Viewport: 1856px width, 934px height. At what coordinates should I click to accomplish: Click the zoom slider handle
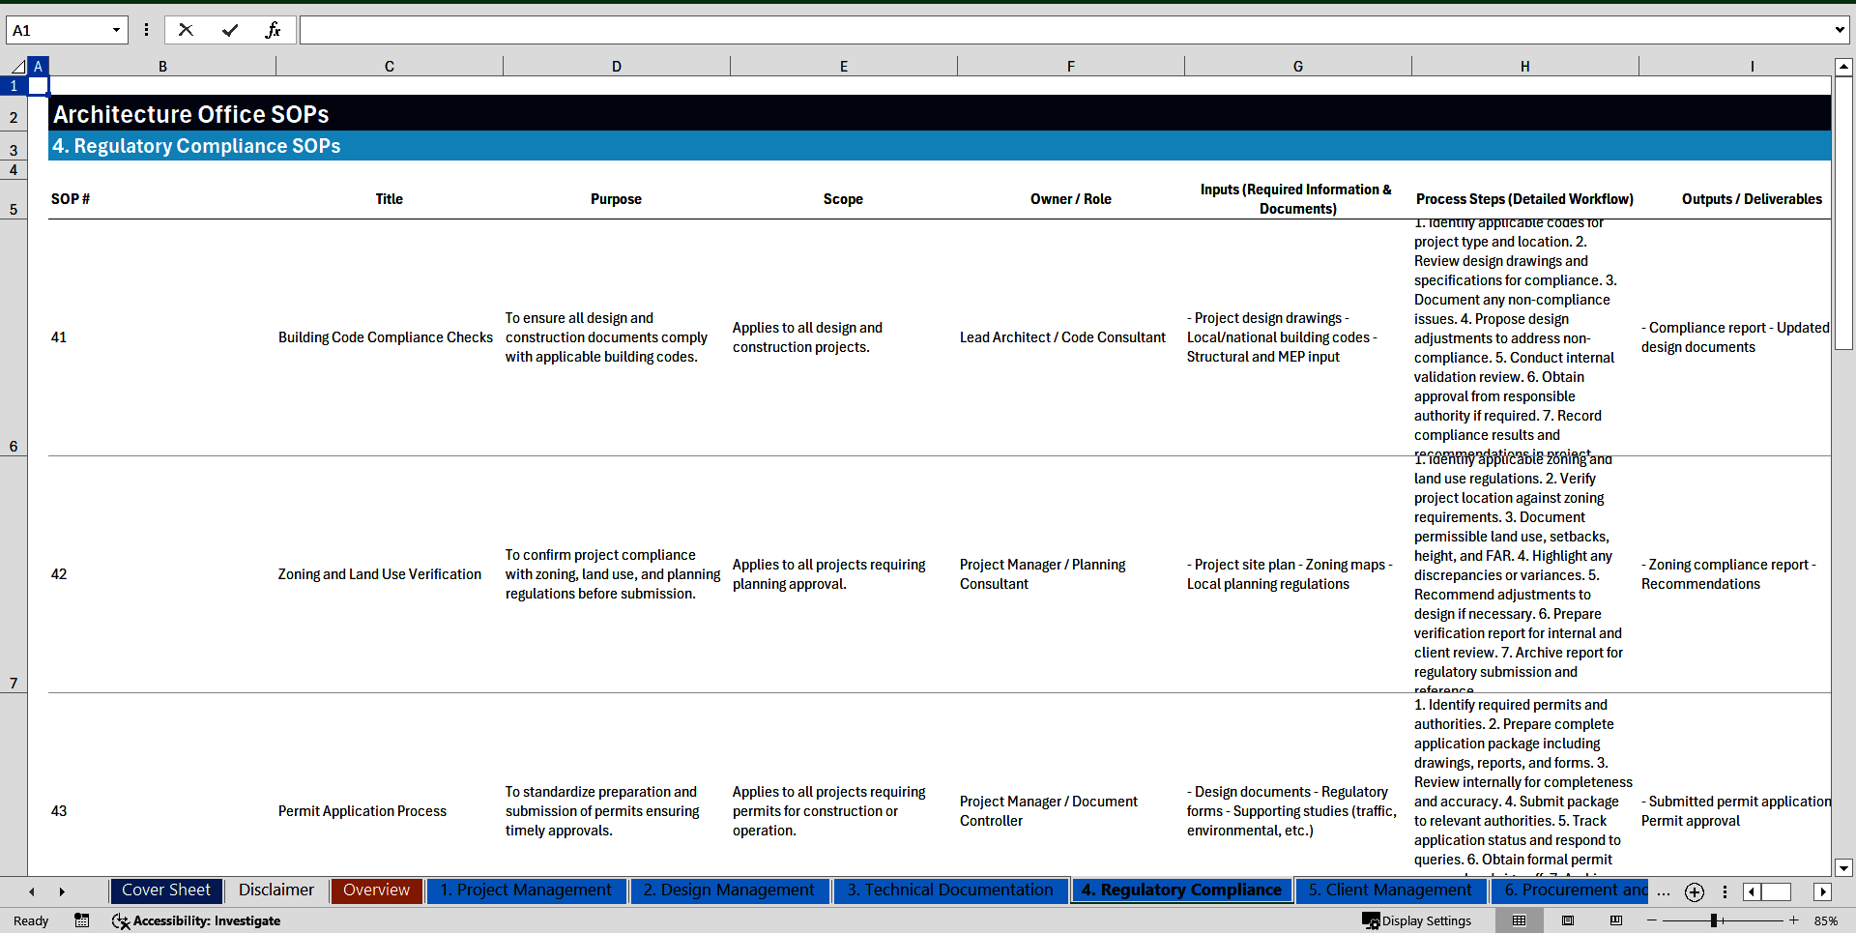click(x=1714, y=920)
